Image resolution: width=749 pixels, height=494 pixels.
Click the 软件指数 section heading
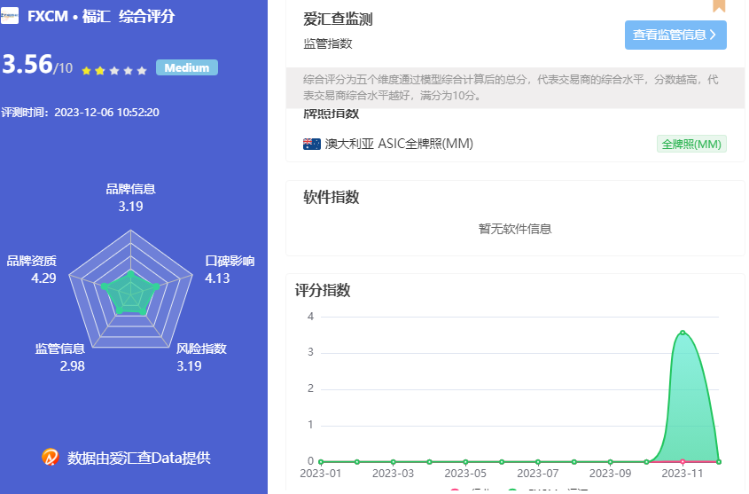(x=331, y=197)
